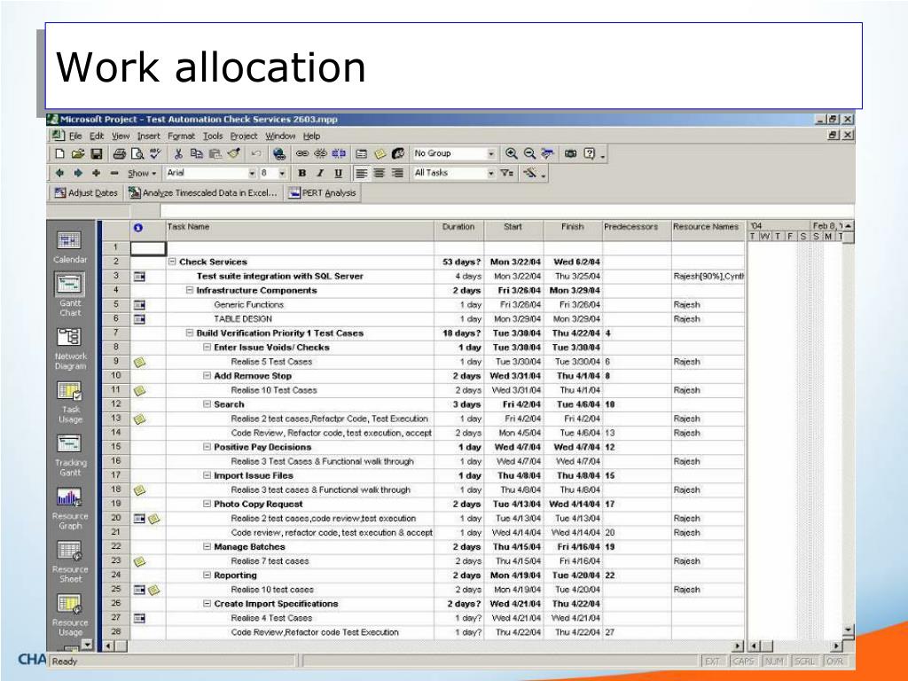908x681 pixels.
Task: Click the Insert Hyperlink globe icon
Action: point(279,154)
